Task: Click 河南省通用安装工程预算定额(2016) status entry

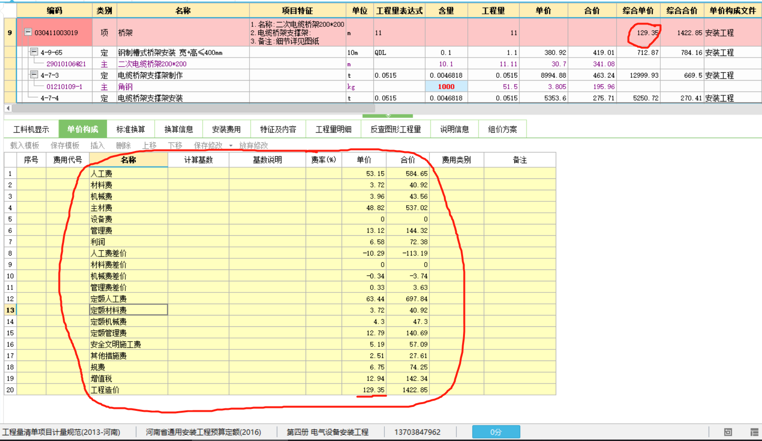Action: coord(203,432)
